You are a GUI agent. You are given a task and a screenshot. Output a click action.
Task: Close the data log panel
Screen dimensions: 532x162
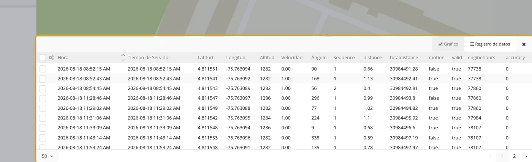524,44
